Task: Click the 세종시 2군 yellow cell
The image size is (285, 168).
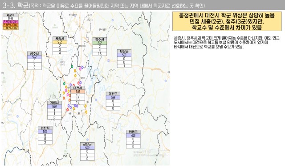Action: [x=60, y=42]
